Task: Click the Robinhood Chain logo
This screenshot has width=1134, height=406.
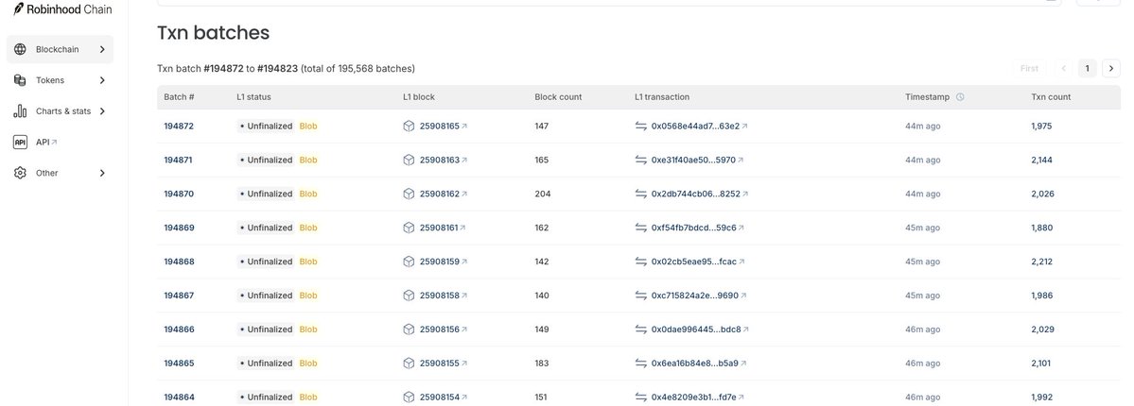Action: point(63,9)
